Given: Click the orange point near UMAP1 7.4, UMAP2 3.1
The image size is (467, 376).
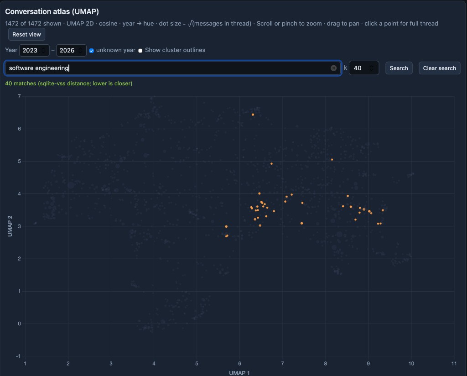Looking at the screenshot, I should [301, 223].
